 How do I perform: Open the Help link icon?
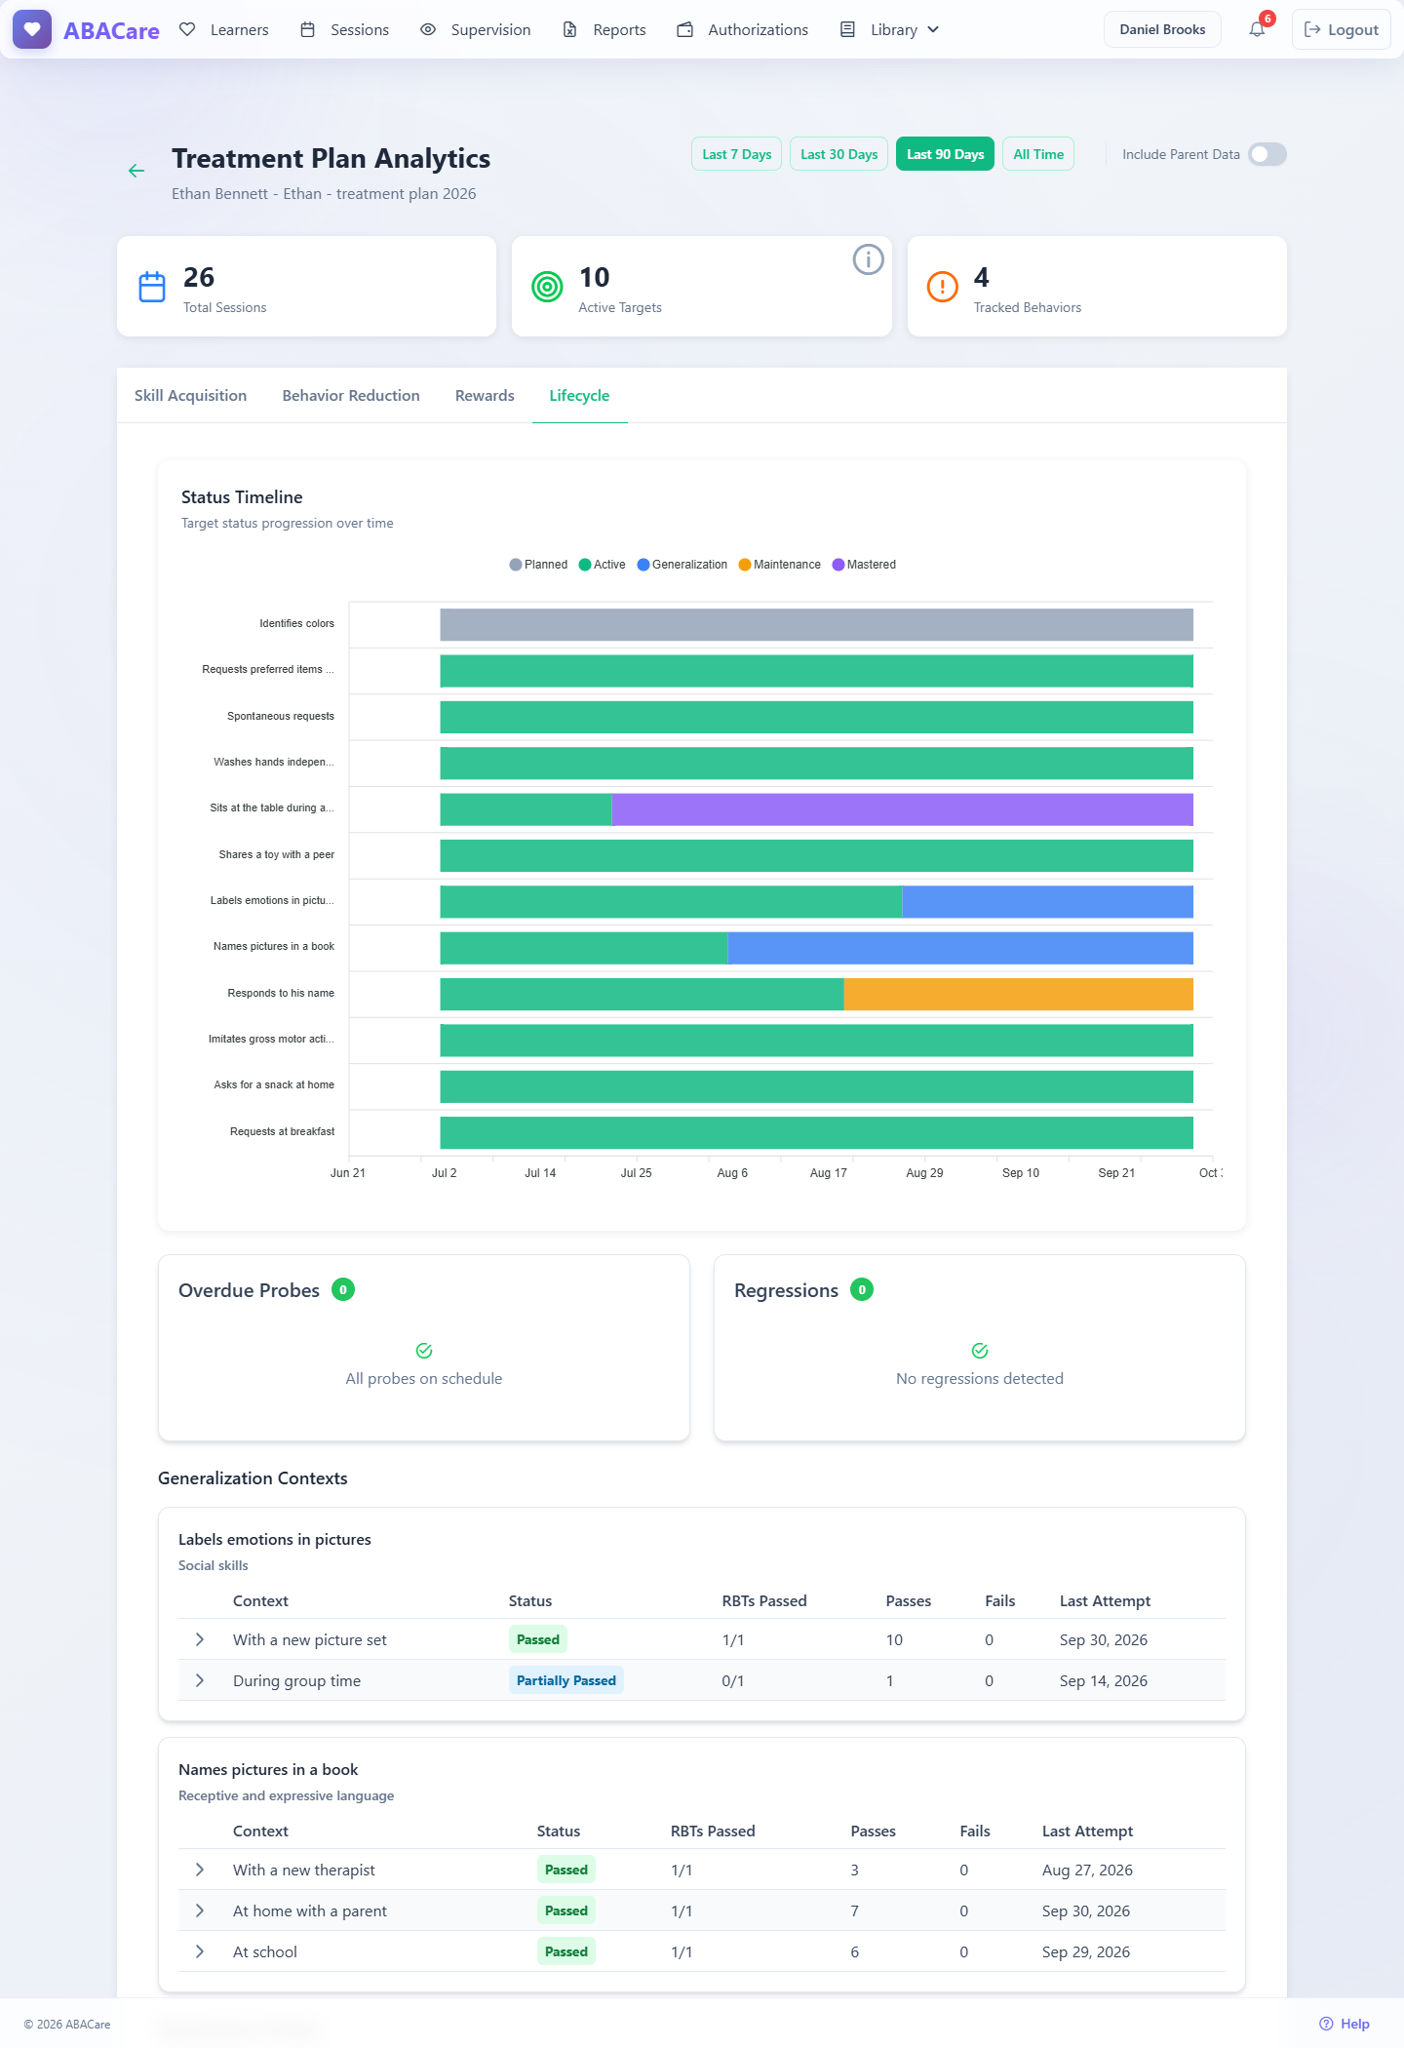(1326, 2024)
